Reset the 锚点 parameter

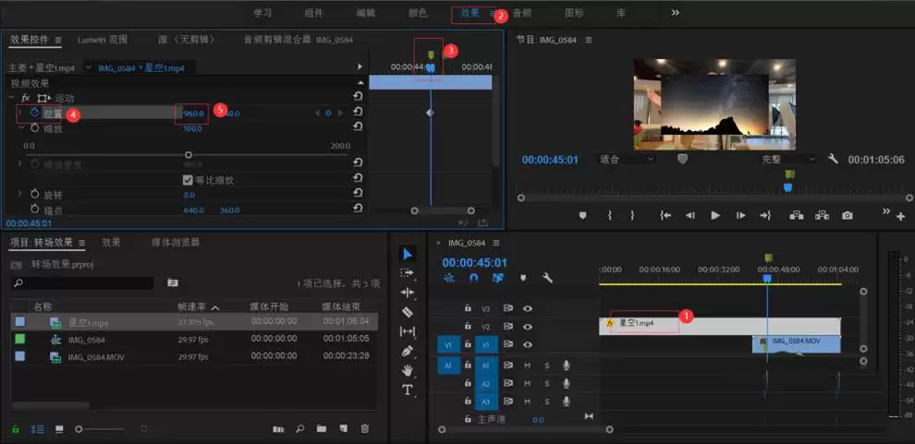tap(359, 210)
